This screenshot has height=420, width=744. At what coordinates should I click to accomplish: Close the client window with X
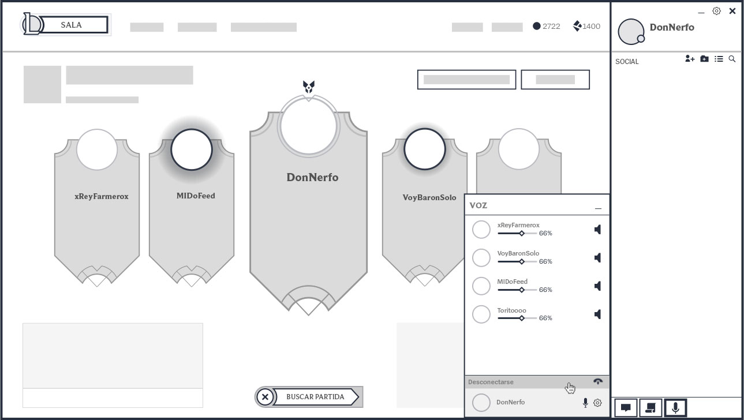click(732, 11)
